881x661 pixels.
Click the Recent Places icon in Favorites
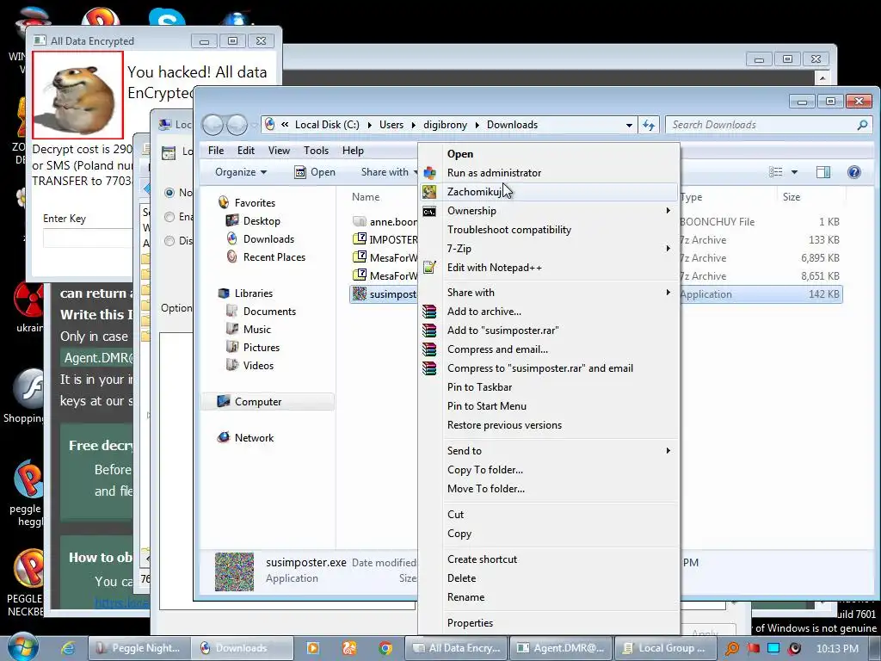pyautogui.click(x=232, y=256)
